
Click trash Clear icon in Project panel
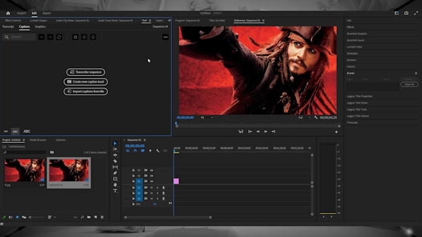[x=102, y=217]
